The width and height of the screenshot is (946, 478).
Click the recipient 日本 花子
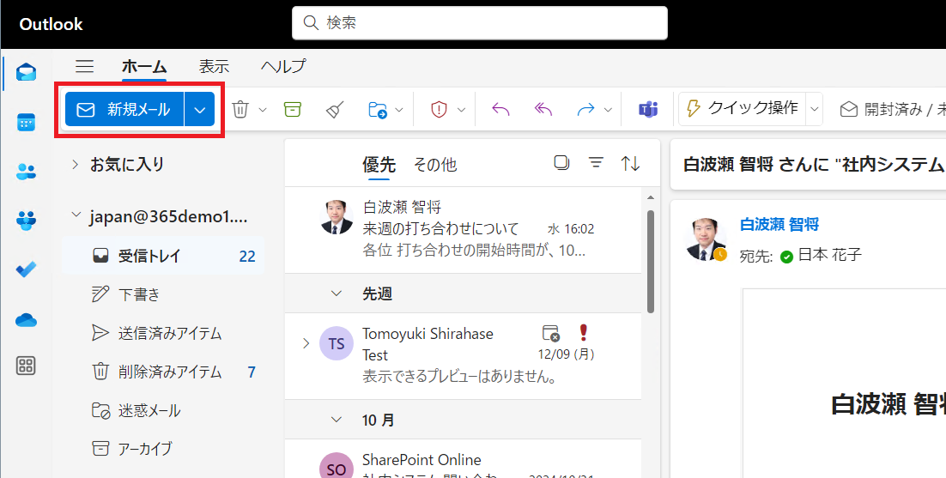[829, 256]
